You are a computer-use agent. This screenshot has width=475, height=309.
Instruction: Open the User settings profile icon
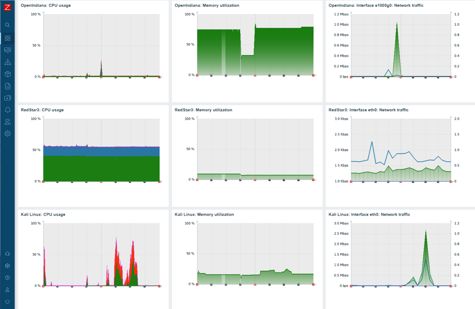[x=7, y=289]
